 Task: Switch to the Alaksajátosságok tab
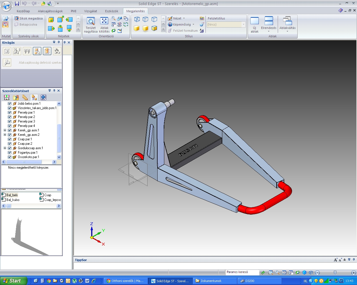50,11
